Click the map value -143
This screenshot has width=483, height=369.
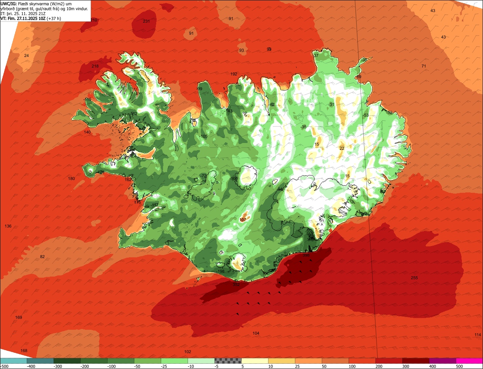(228, 111)
